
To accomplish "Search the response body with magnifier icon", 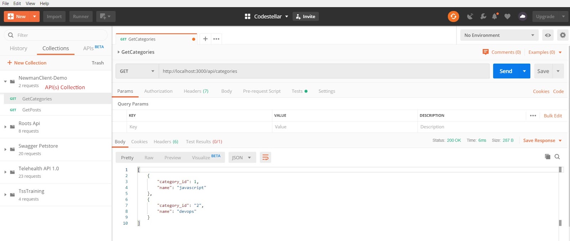I will (x=558, y=157).
